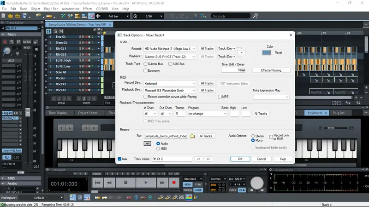Viewport: 369px width, 207px height.
Task: Select the Stereo audio option
Action: pyautogui.click(x=253, y=136)
